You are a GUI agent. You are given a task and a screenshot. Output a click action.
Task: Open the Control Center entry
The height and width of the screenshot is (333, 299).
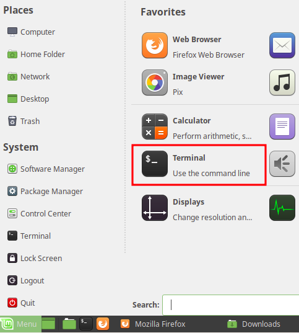39,213
